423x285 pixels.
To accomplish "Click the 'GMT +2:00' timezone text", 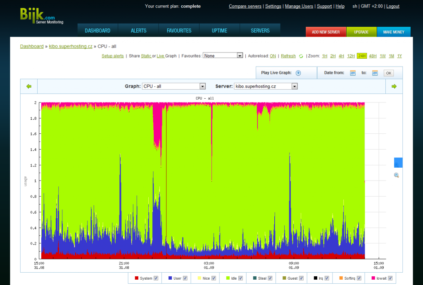I will pos(372,6).
